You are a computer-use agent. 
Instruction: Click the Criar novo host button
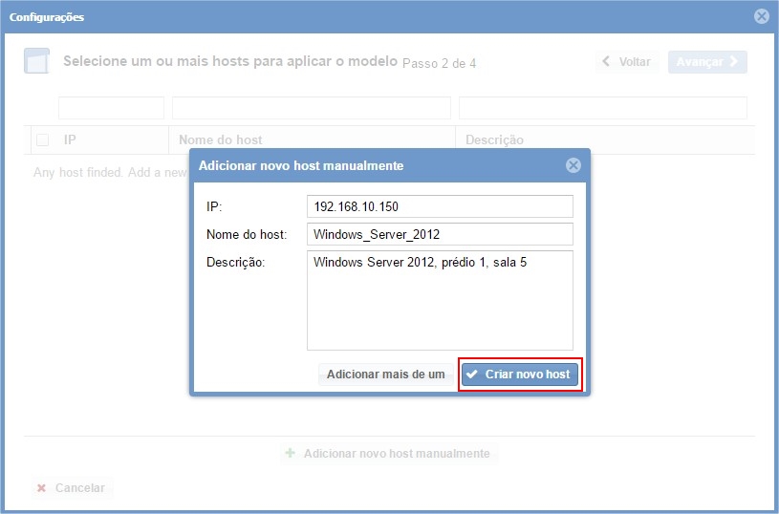pyautogui.click(x=520, y=375)
